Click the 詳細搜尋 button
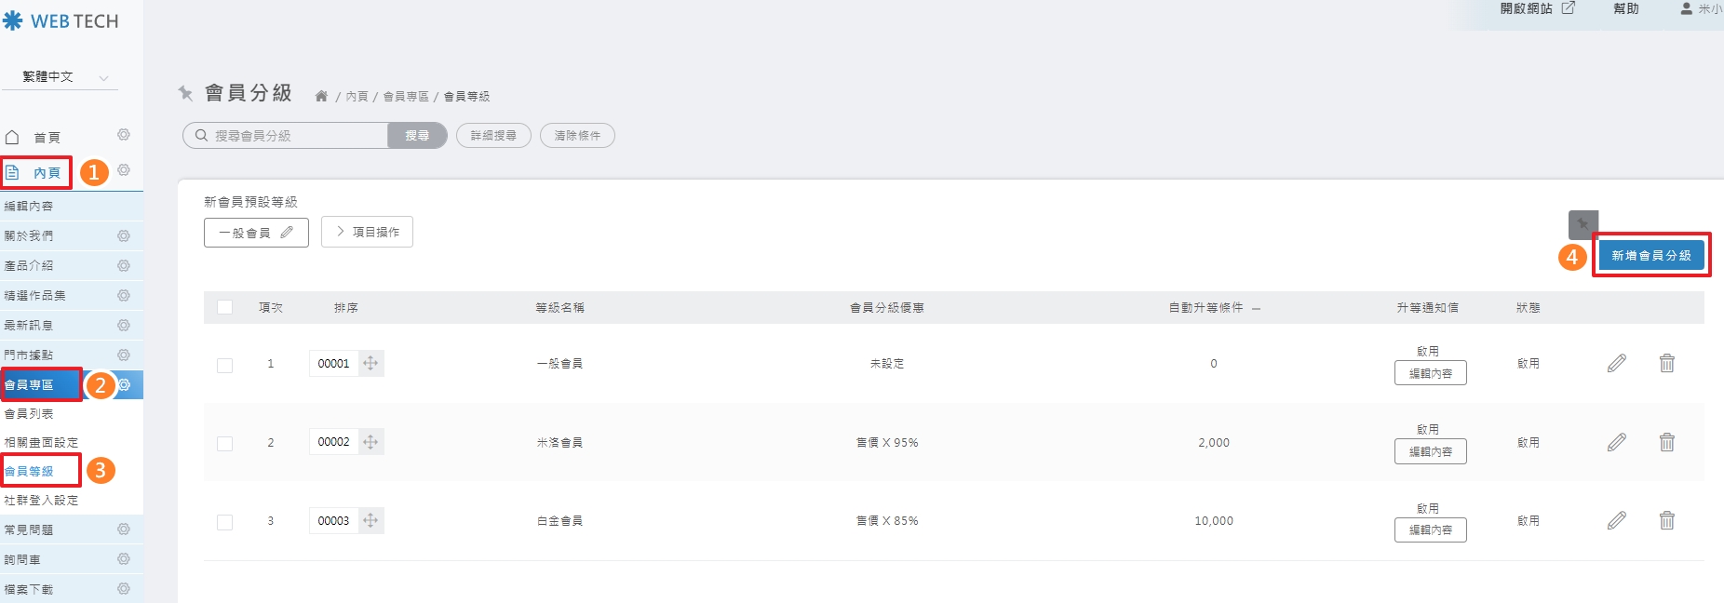This screenshot has width=1724, height=603. [493, 135]
